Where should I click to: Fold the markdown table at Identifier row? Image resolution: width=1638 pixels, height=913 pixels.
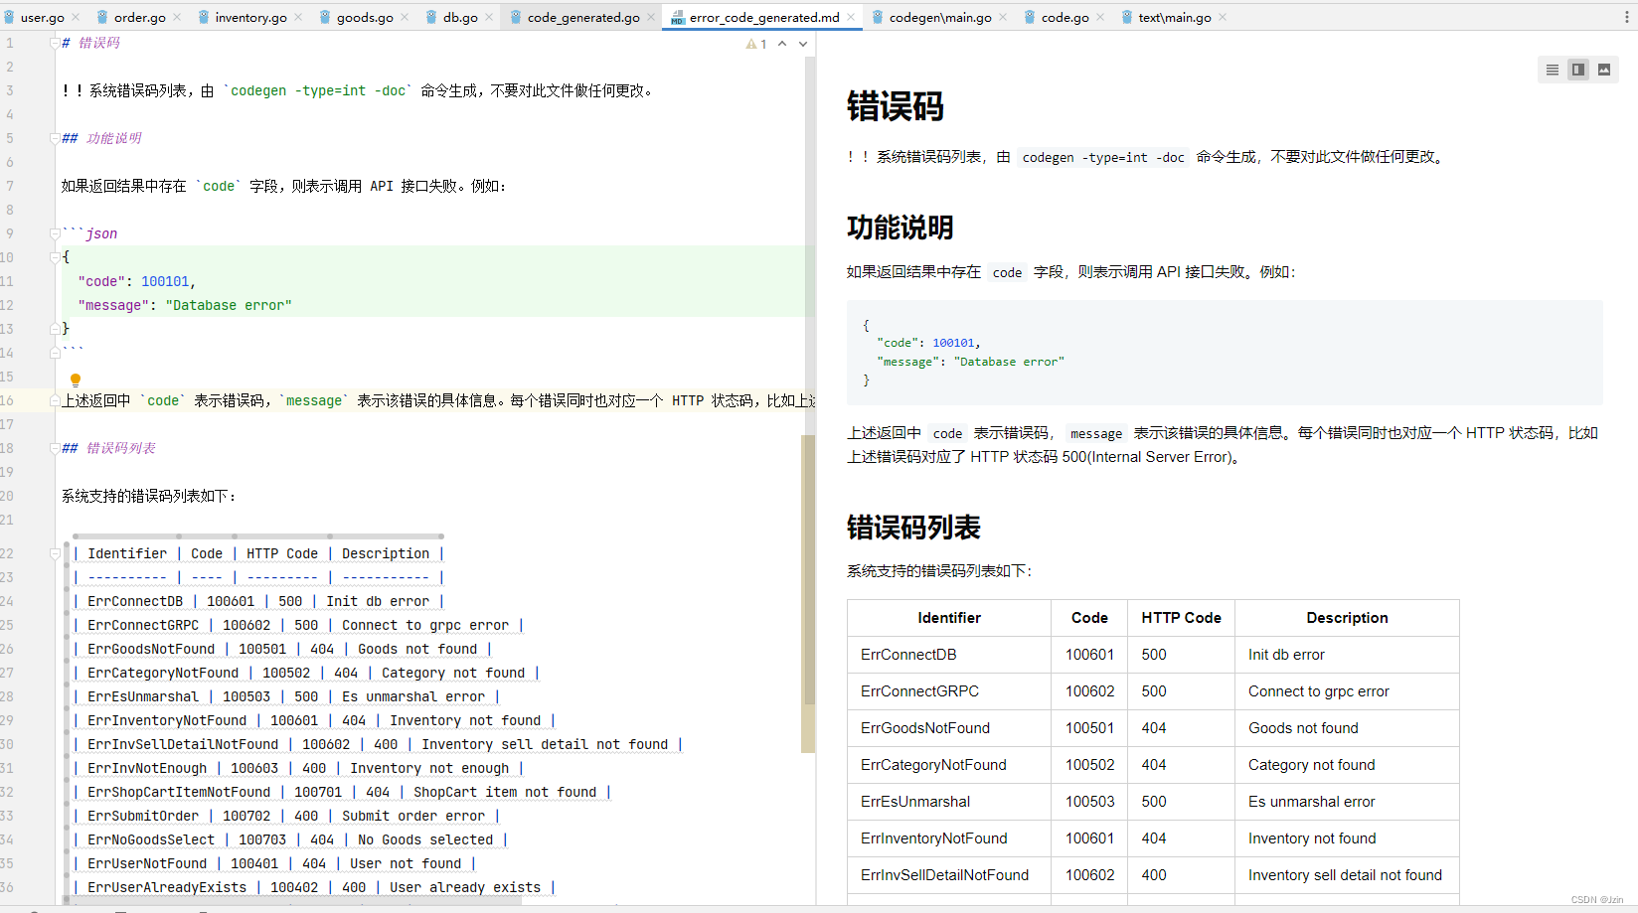(x=55, y=553)
